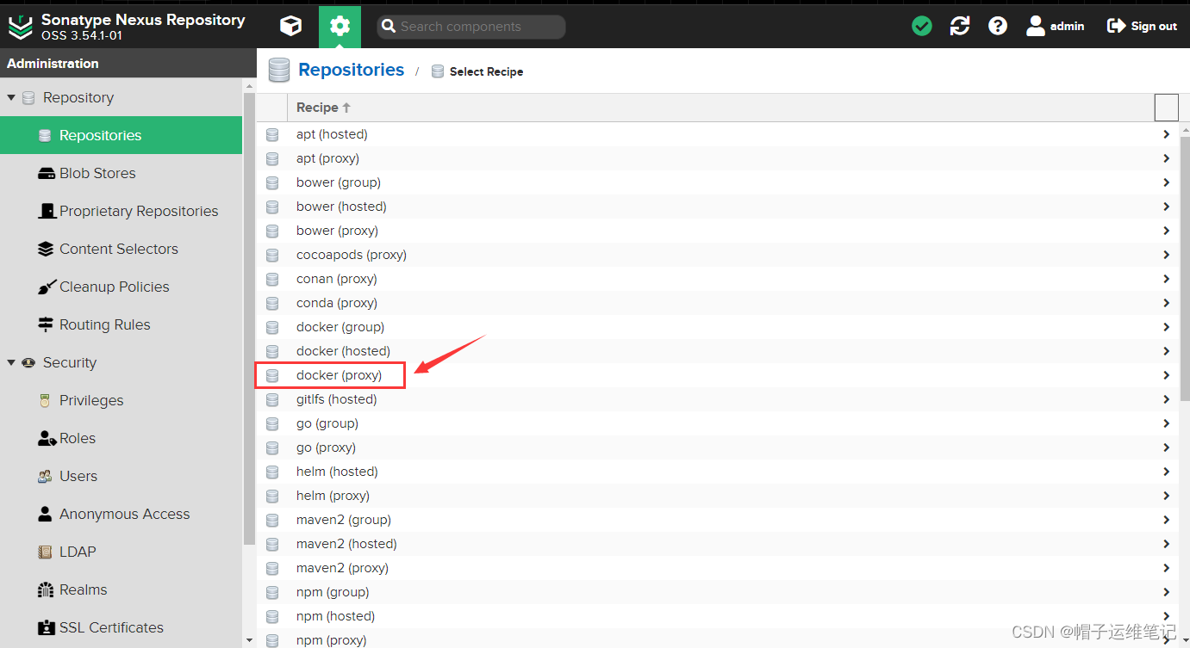Click the Content Selectors layers icon
Viewport: 1190px width, 648px height.
tap(46, 249)
